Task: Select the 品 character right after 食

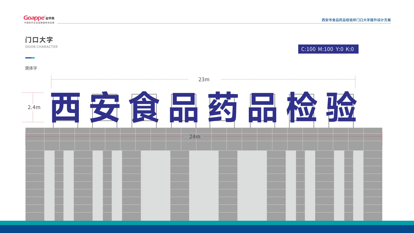Action: [x=184, y=107]
